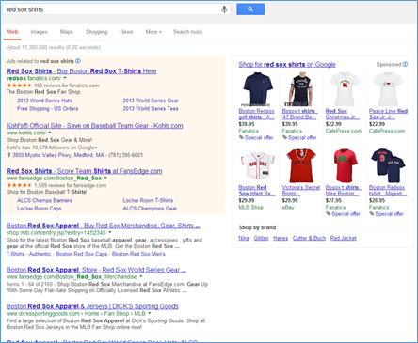Click Boston Redsox golf shirts product title
Screen dimensions: 418x343
[x=257, y=114]
